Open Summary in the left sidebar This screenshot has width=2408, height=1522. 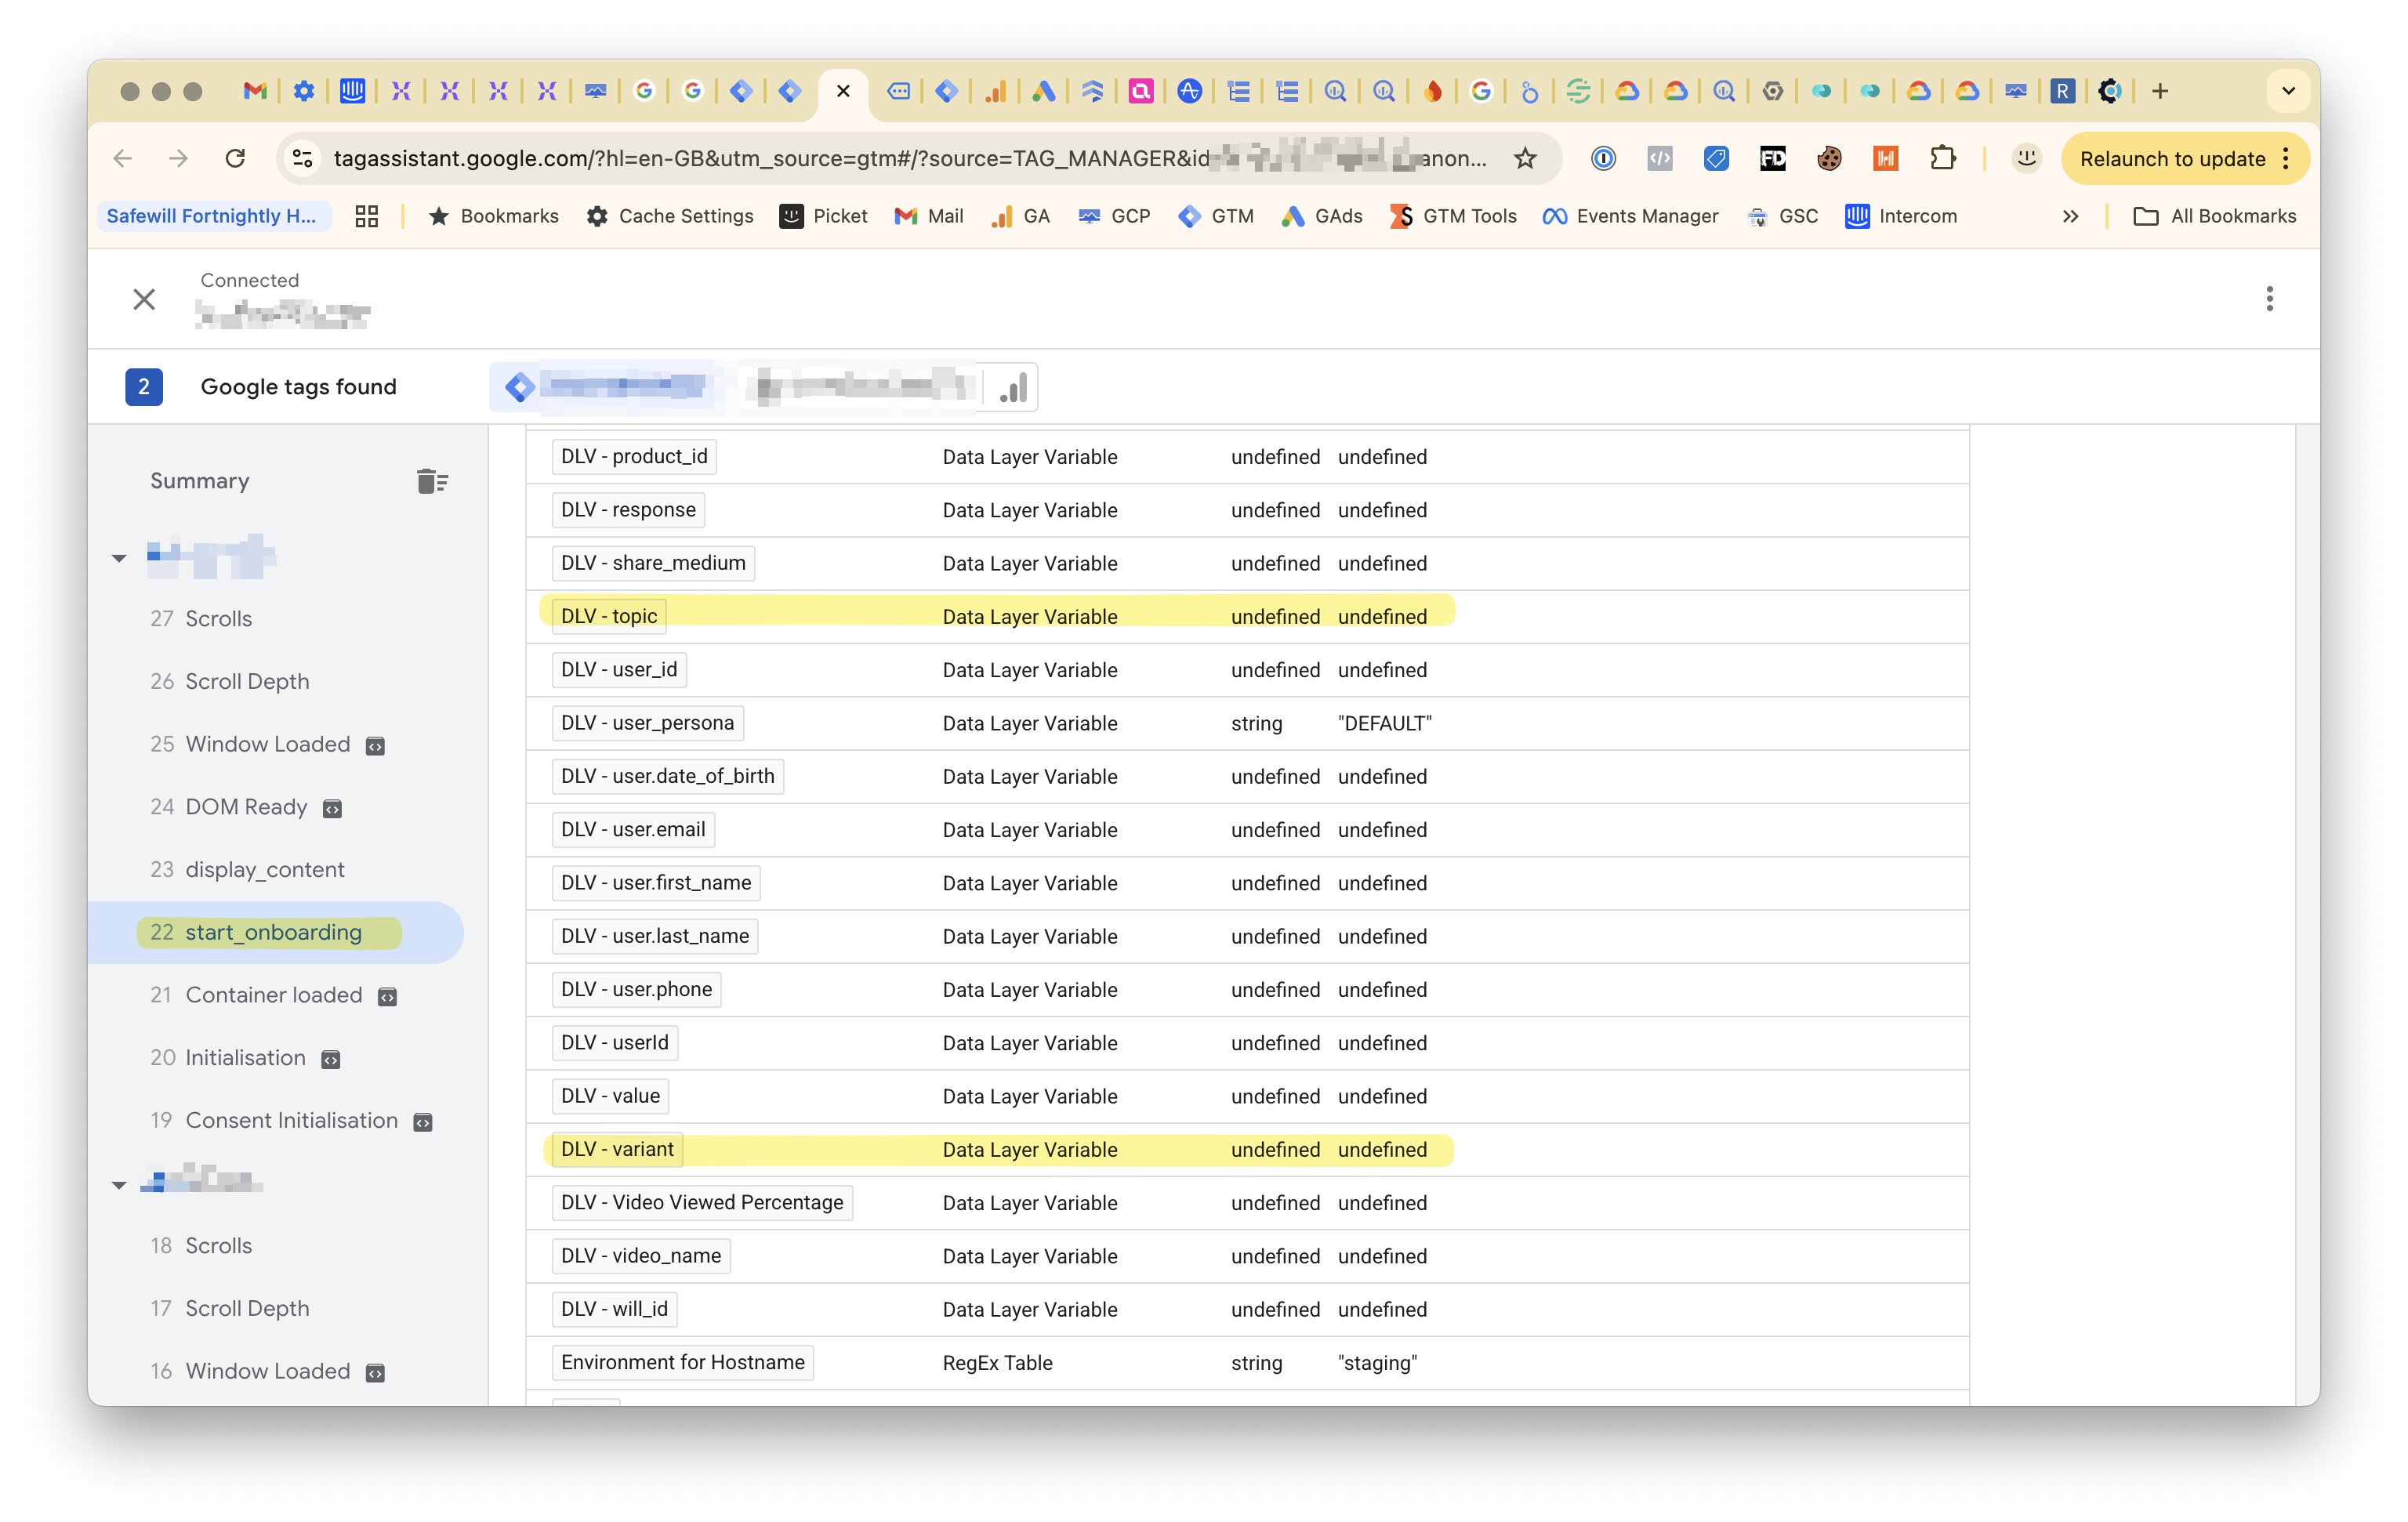click(x=200, y=481)
